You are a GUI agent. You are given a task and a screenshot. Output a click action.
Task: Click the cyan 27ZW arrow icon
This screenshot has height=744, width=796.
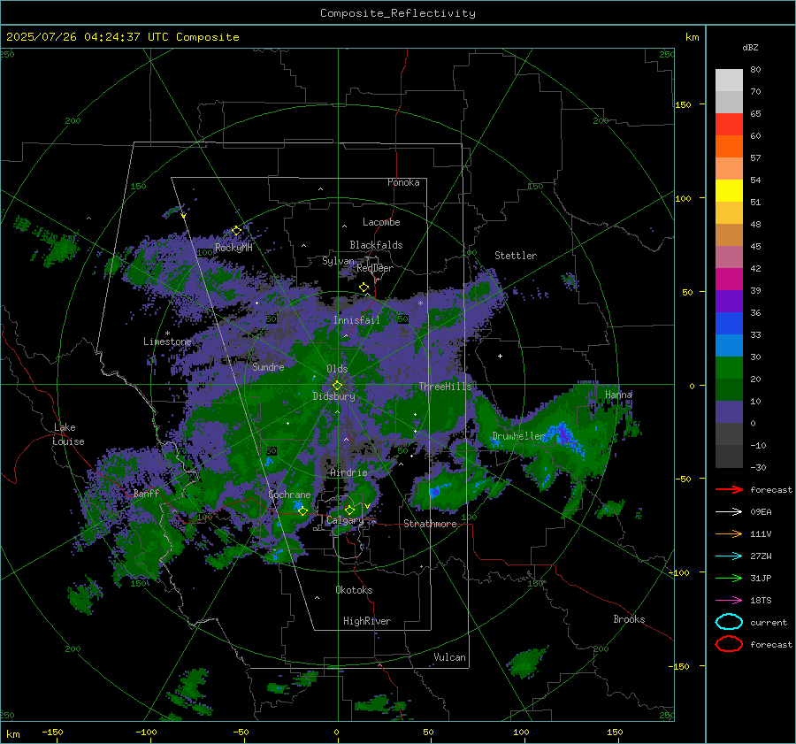point(729,556)
